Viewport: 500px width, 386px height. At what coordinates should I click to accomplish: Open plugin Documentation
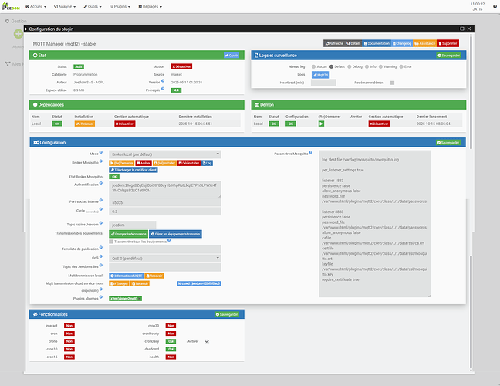377,43
